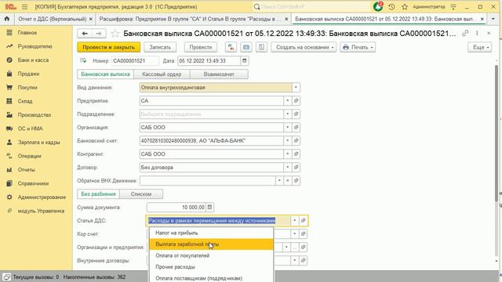Open calendar picker next to Дата field

coord(244,60)
